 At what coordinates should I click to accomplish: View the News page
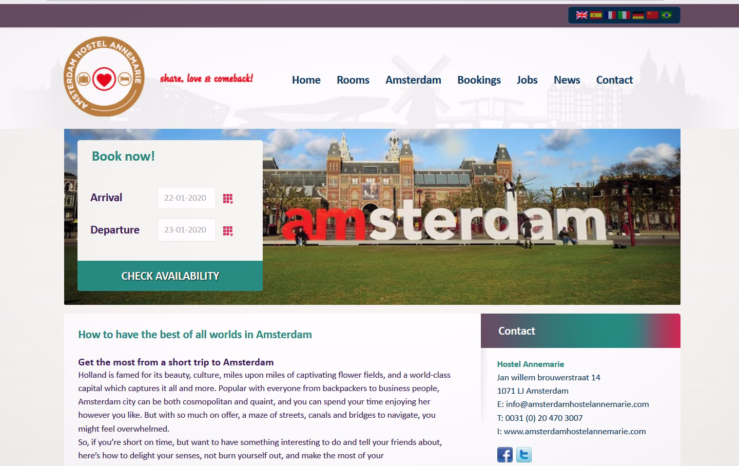(x=567, y=80)
